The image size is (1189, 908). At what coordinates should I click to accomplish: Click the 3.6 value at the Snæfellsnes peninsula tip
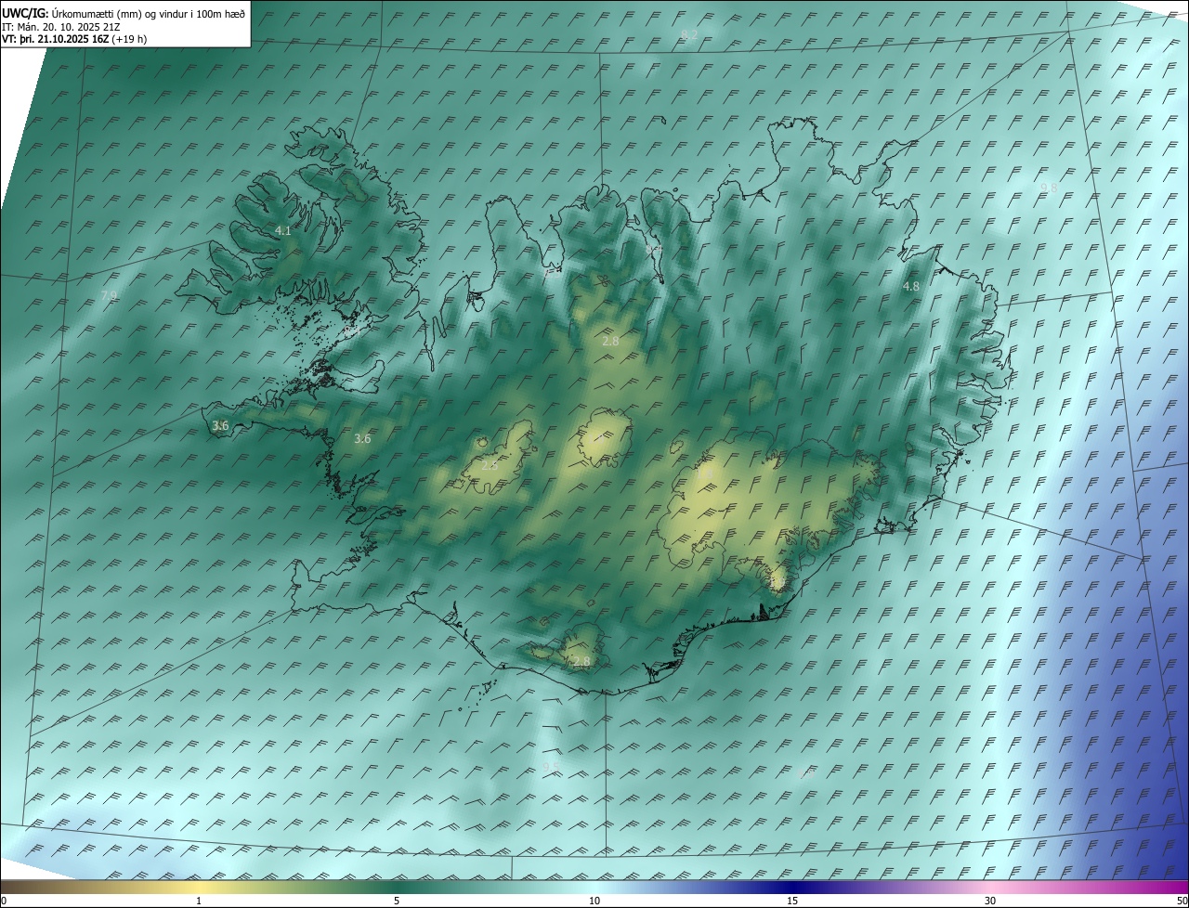(x=220, y=426)
